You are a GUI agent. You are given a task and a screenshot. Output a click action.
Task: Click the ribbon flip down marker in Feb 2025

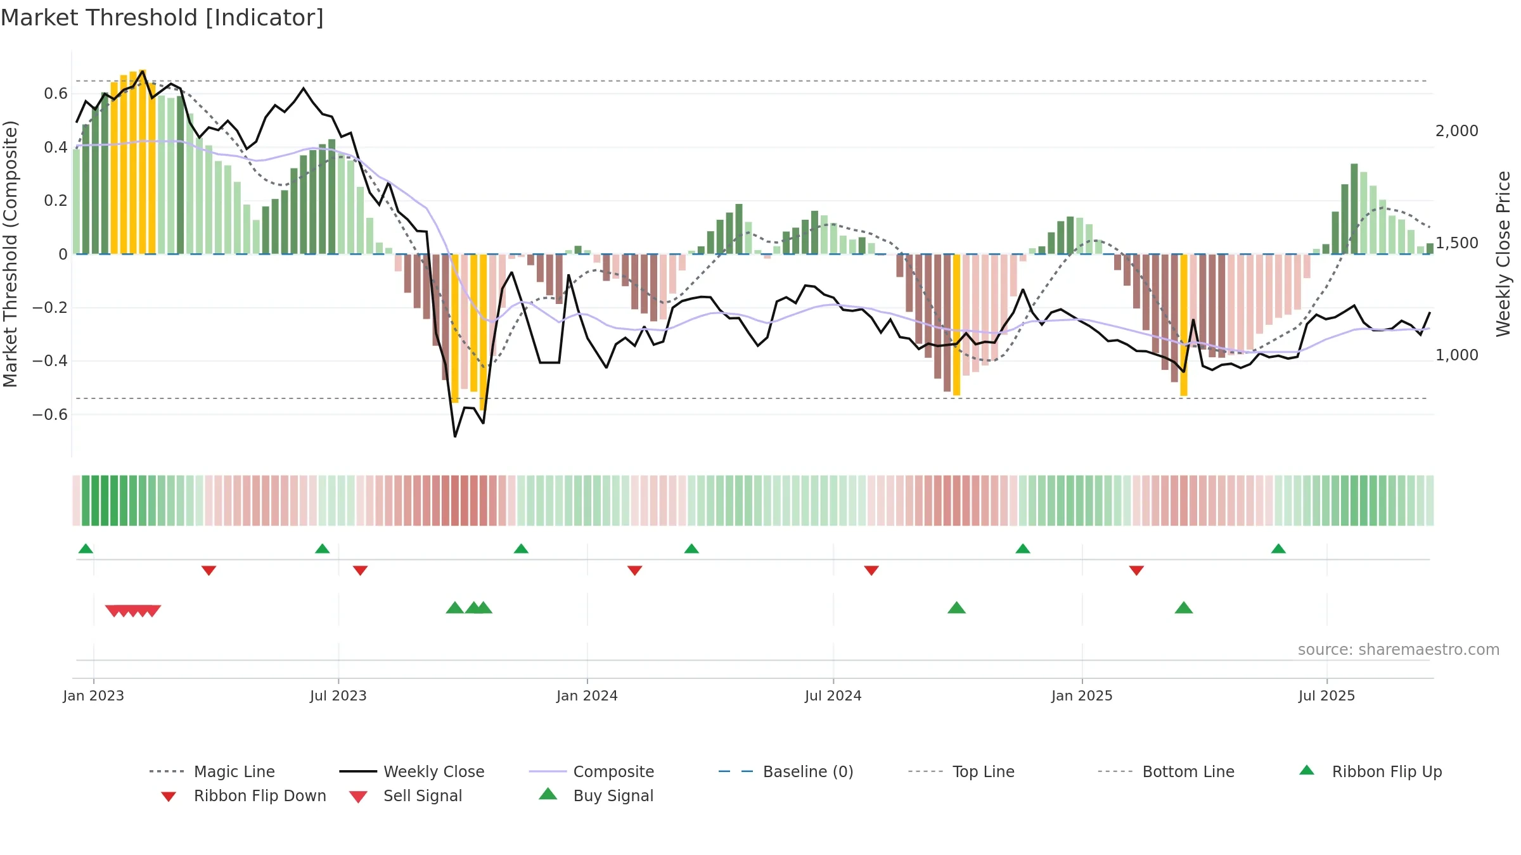[x=1136, y=571]
